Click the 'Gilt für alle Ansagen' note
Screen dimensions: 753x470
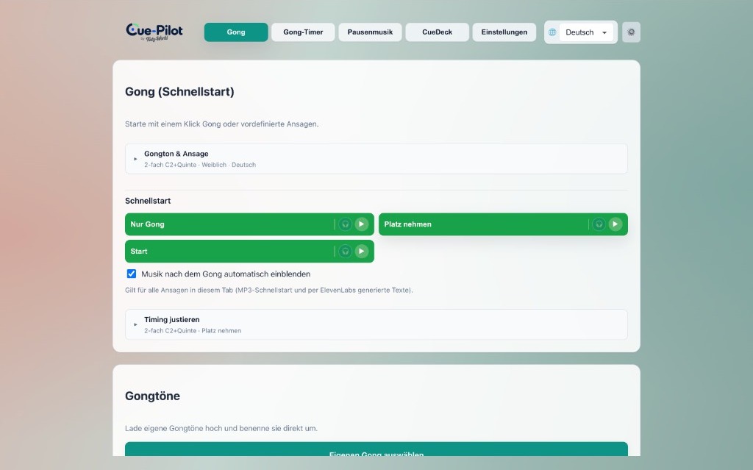click(x=269, y=291)
